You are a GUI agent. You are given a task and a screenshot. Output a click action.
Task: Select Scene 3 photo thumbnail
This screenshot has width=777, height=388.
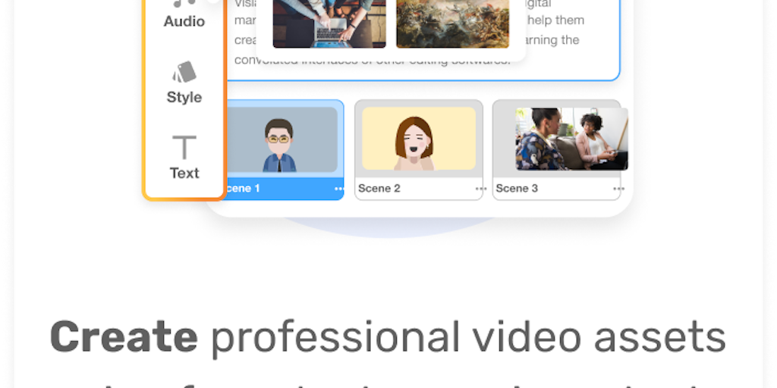click(x=572, y=139)
